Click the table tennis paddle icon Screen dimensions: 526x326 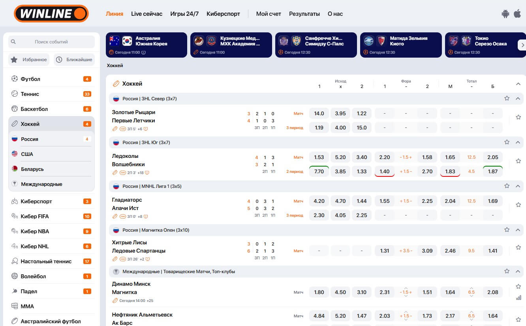pos(15,261)
